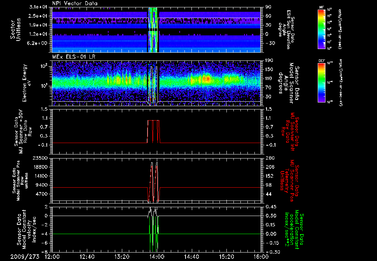Click the 110 scanner angle tick label
This screenshot has height=261, width=377.
point(269,79)
